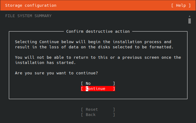The width and height of the screenshot is (196, 123).
Task: Click the highlighted cursor on letter C
Action: [x=87, y=89]
